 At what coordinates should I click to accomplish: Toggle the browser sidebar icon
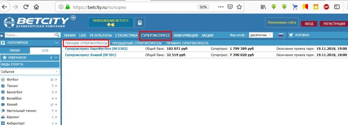[x=337, y=7]
